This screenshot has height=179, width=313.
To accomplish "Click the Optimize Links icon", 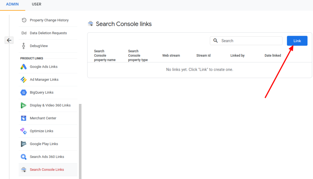I will tap(24, 131).
